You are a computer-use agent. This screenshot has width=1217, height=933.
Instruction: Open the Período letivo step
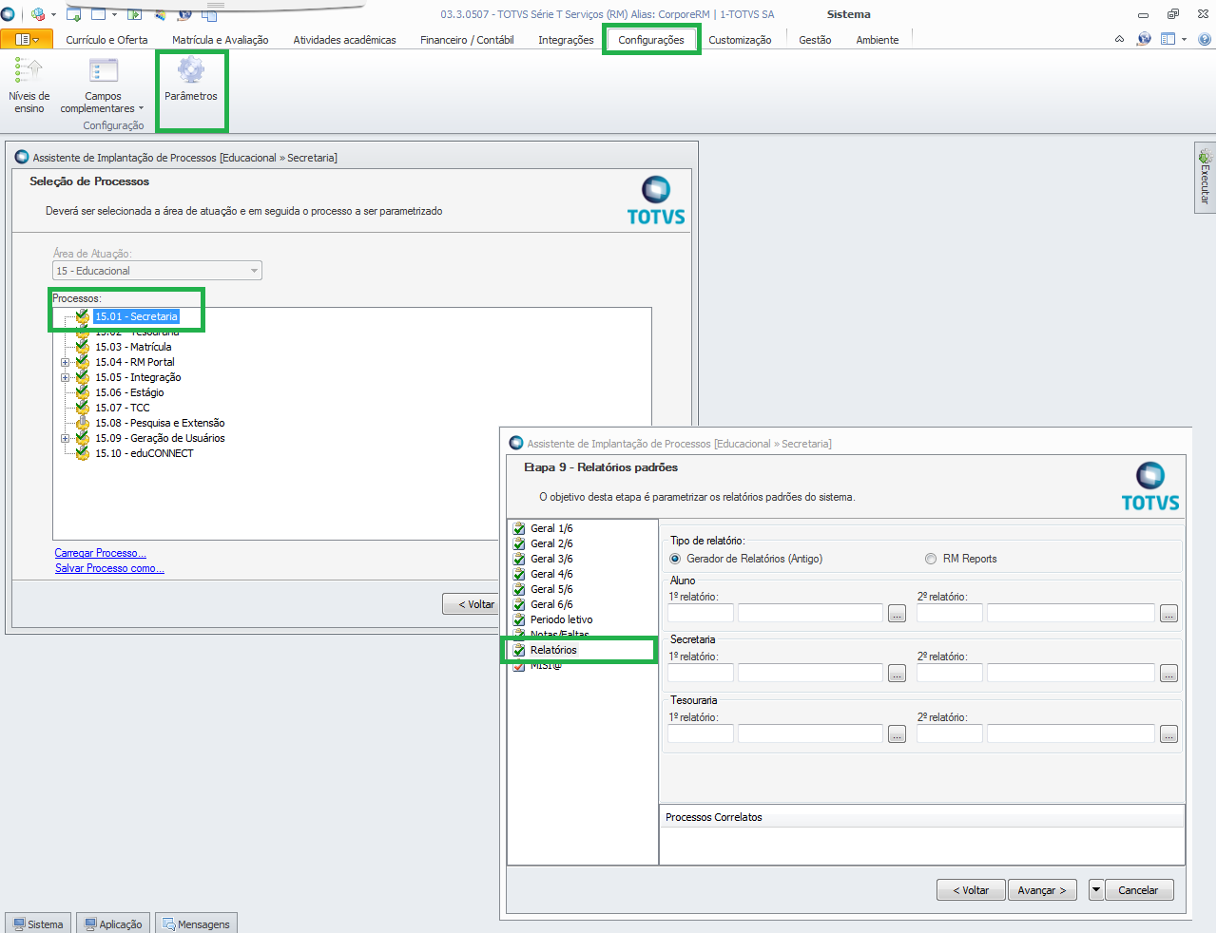[x=561, y=619]
